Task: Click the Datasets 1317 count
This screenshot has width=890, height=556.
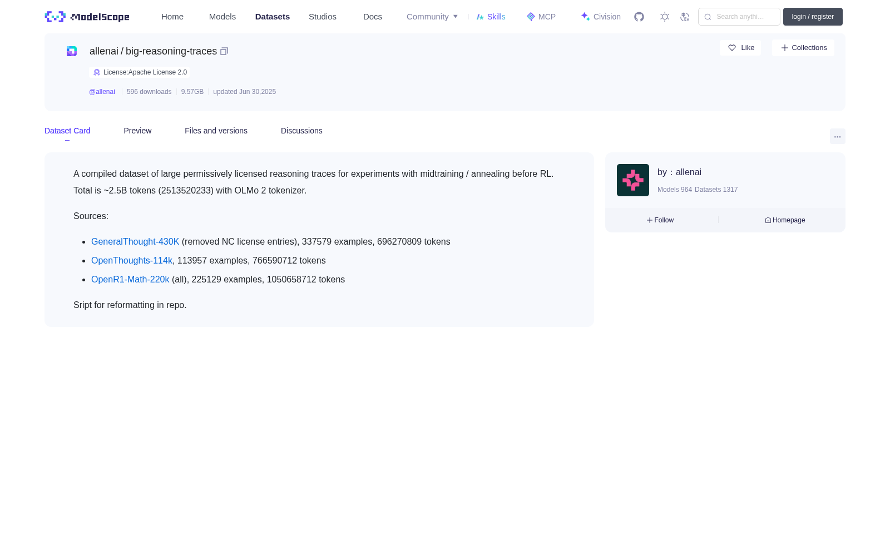Action: [716, 190]
